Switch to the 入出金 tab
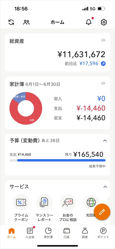115x249 pixels. tap(30, 233)
